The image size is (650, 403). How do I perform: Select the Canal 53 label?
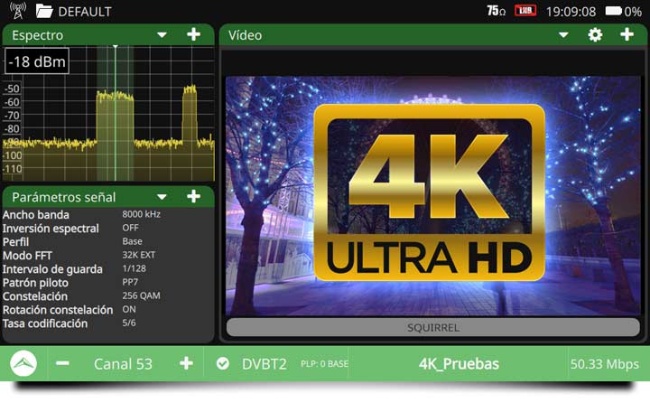click(123, 364)
